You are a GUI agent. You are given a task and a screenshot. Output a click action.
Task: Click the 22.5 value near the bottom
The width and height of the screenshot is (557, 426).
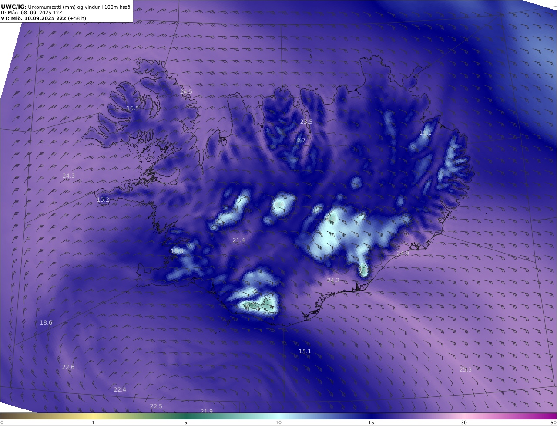(x=156, y=406)
